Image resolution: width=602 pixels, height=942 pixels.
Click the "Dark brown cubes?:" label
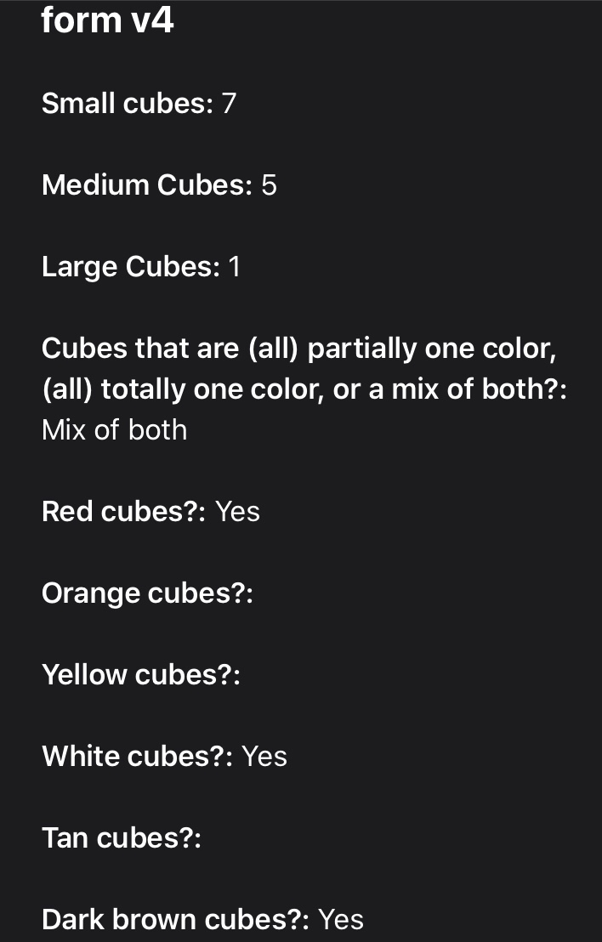click(x=175, y=920)
